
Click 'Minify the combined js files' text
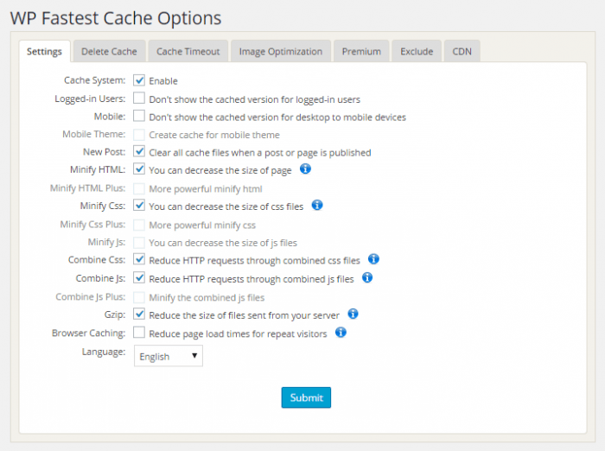pyautogui.click(x=207, y=298)
